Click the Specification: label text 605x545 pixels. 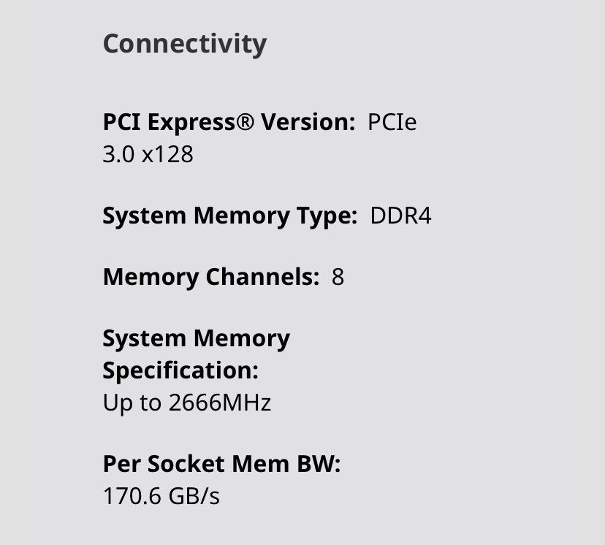pyautogui.click(x=180, y=371)
